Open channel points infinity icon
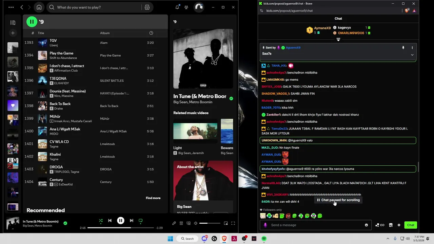Screen dimensions: 434x244 pos(380,225)
